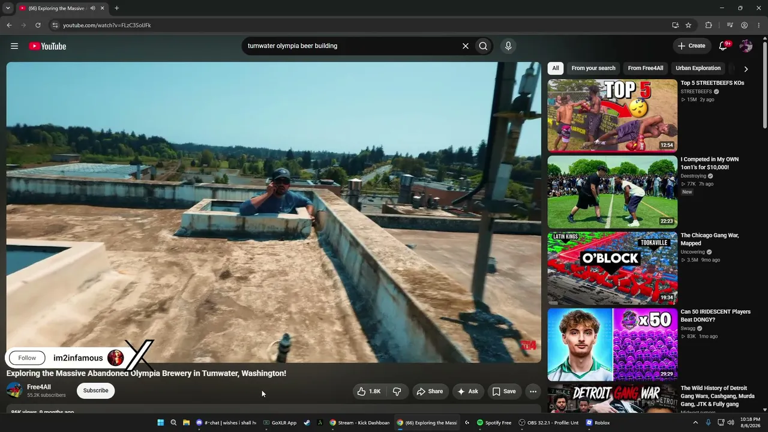Open Roblox from the taskbar

pyautogui.click(x=598, y=422)
